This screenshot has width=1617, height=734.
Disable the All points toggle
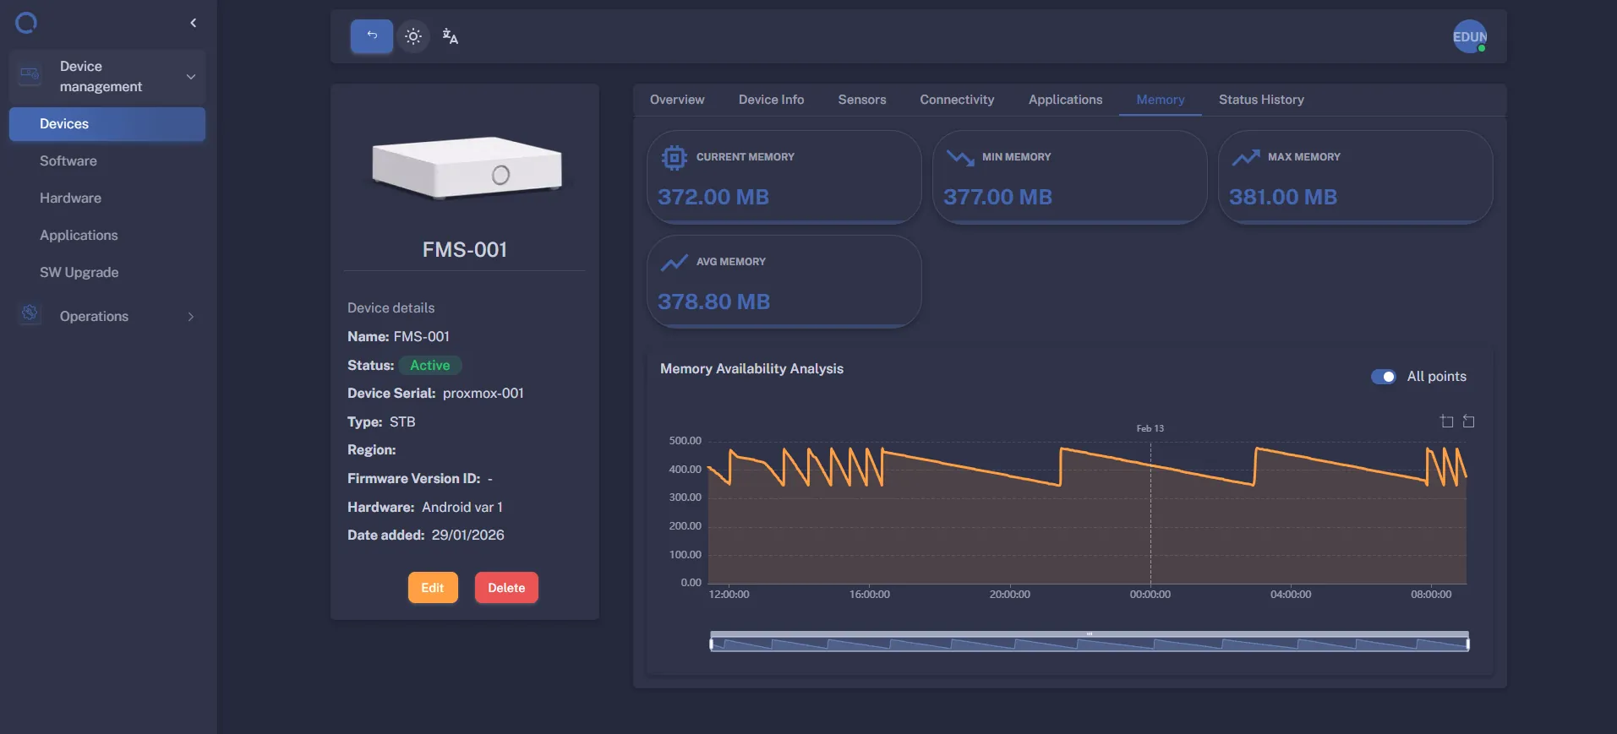pyautogui.click(x=1383, y=377)
